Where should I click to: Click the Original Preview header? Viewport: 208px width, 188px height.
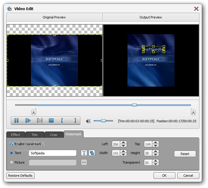54,17
